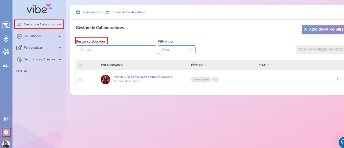Open the Filtrar por Ativos dropdown
The image size is (344, 148).
[177, 50]
